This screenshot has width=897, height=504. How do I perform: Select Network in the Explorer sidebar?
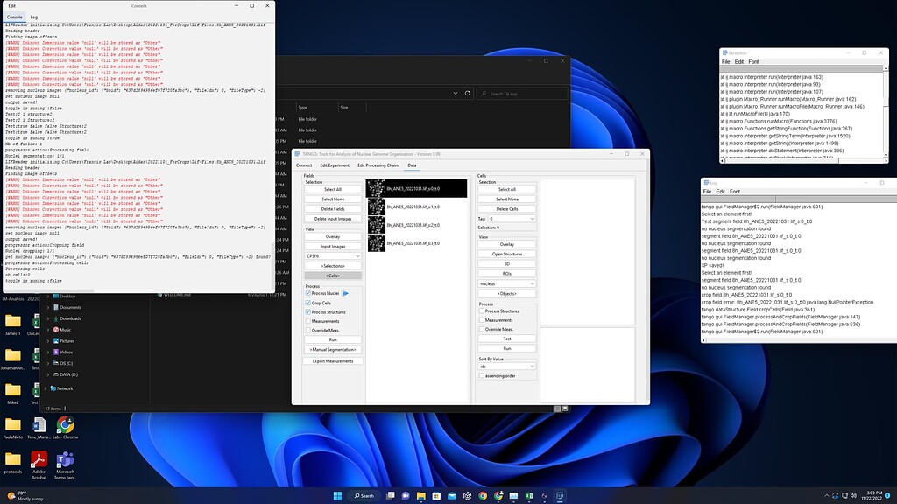pos(62,388)
